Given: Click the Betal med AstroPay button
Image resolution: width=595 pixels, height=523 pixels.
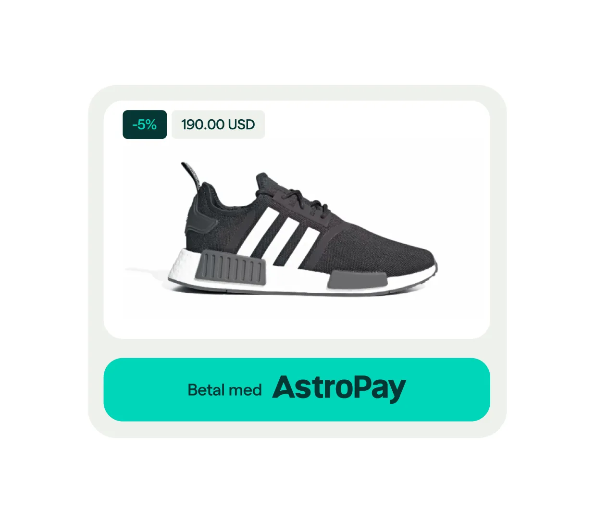Looking at the screenshot, I should (297, 389).
